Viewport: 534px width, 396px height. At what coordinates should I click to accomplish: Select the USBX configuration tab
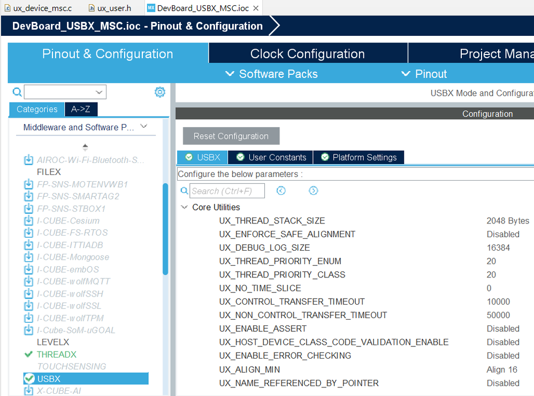[202, 157]
